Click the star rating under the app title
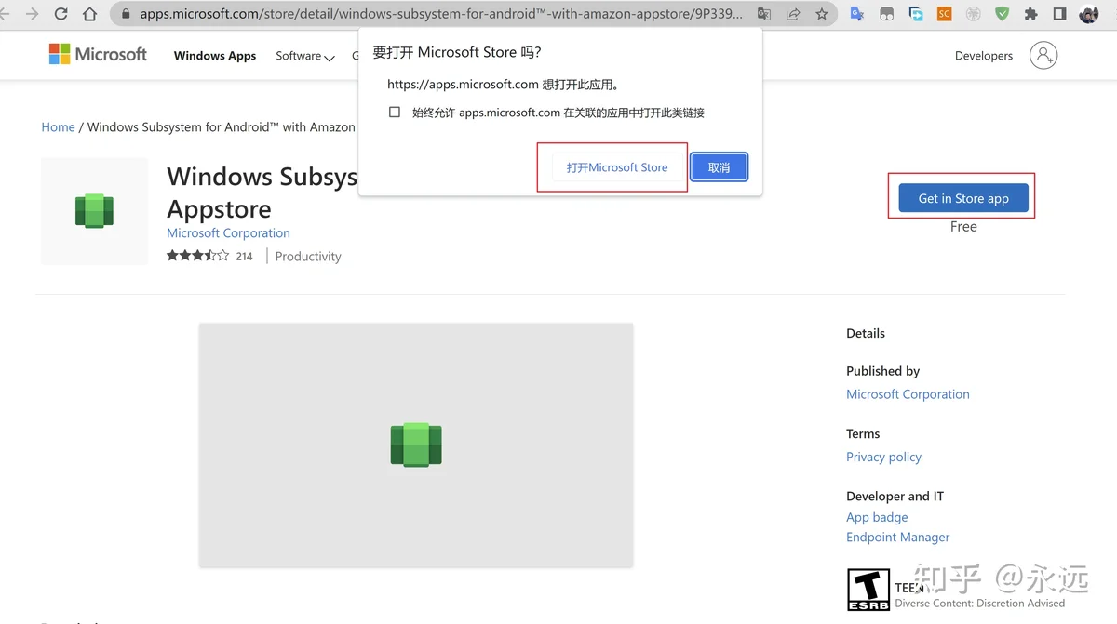 tap(197, 256)
